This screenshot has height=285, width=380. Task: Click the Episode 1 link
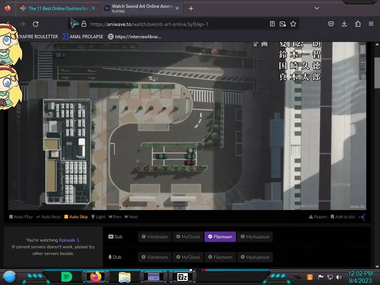(x=69, y=240)
